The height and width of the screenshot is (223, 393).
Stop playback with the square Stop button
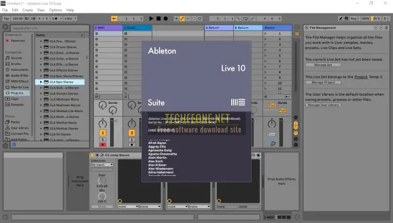(x=158, y=18)
